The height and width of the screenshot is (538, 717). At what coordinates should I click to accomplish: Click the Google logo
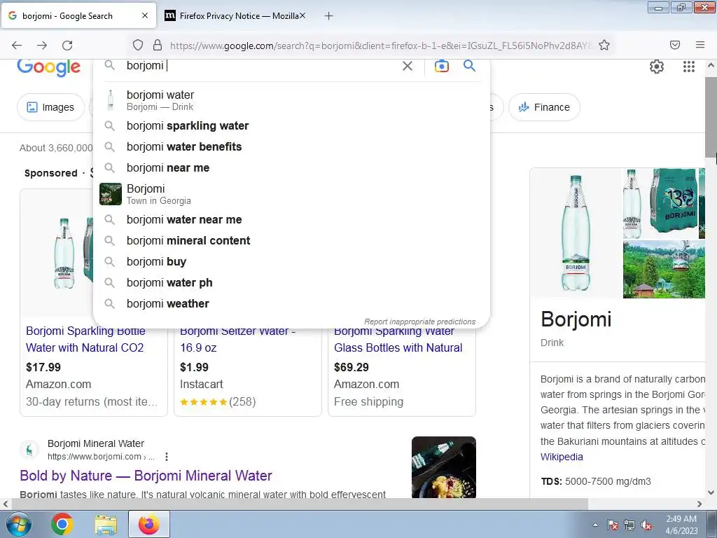pos(48,67)
